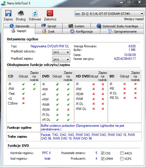Click the Odśwież label
This screenshot has width=146, height=168.
[x=35, y=19]
